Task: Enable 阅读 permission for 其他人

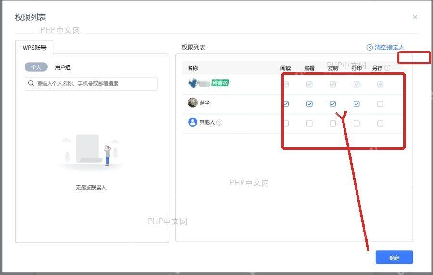Action: [286, 123]
